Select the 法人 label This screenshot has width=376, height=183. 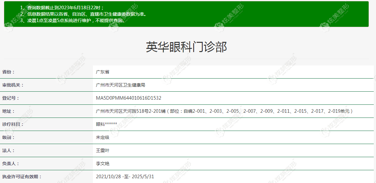click(8, 151)
